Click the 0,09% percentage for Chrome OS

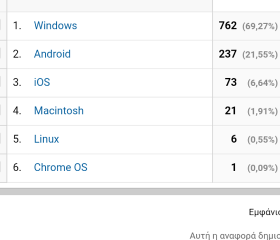(x=263, y=168)
